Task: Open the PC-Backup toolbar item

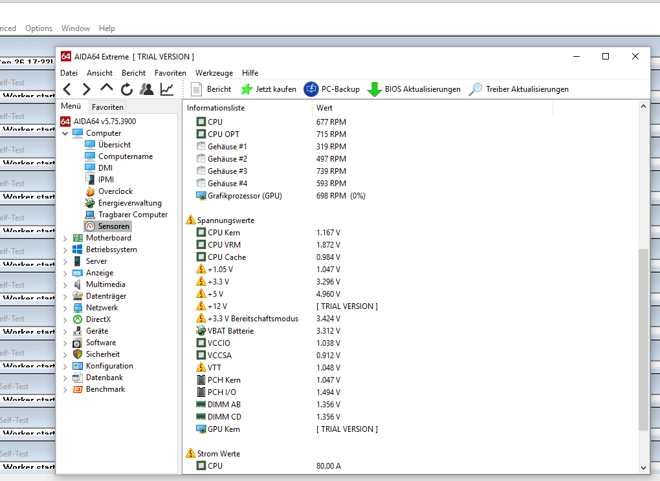Action: 332,89
